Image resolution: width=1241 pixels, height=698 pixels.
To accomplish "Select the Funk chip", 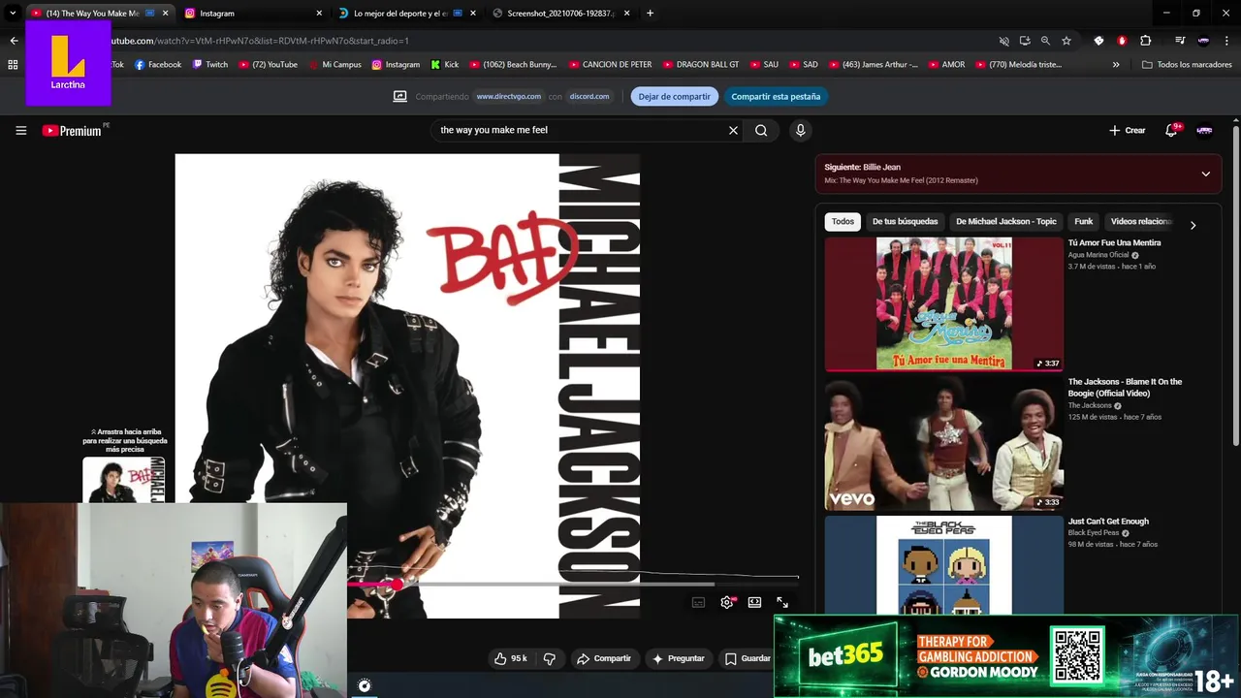I will tap(1083, 221).
